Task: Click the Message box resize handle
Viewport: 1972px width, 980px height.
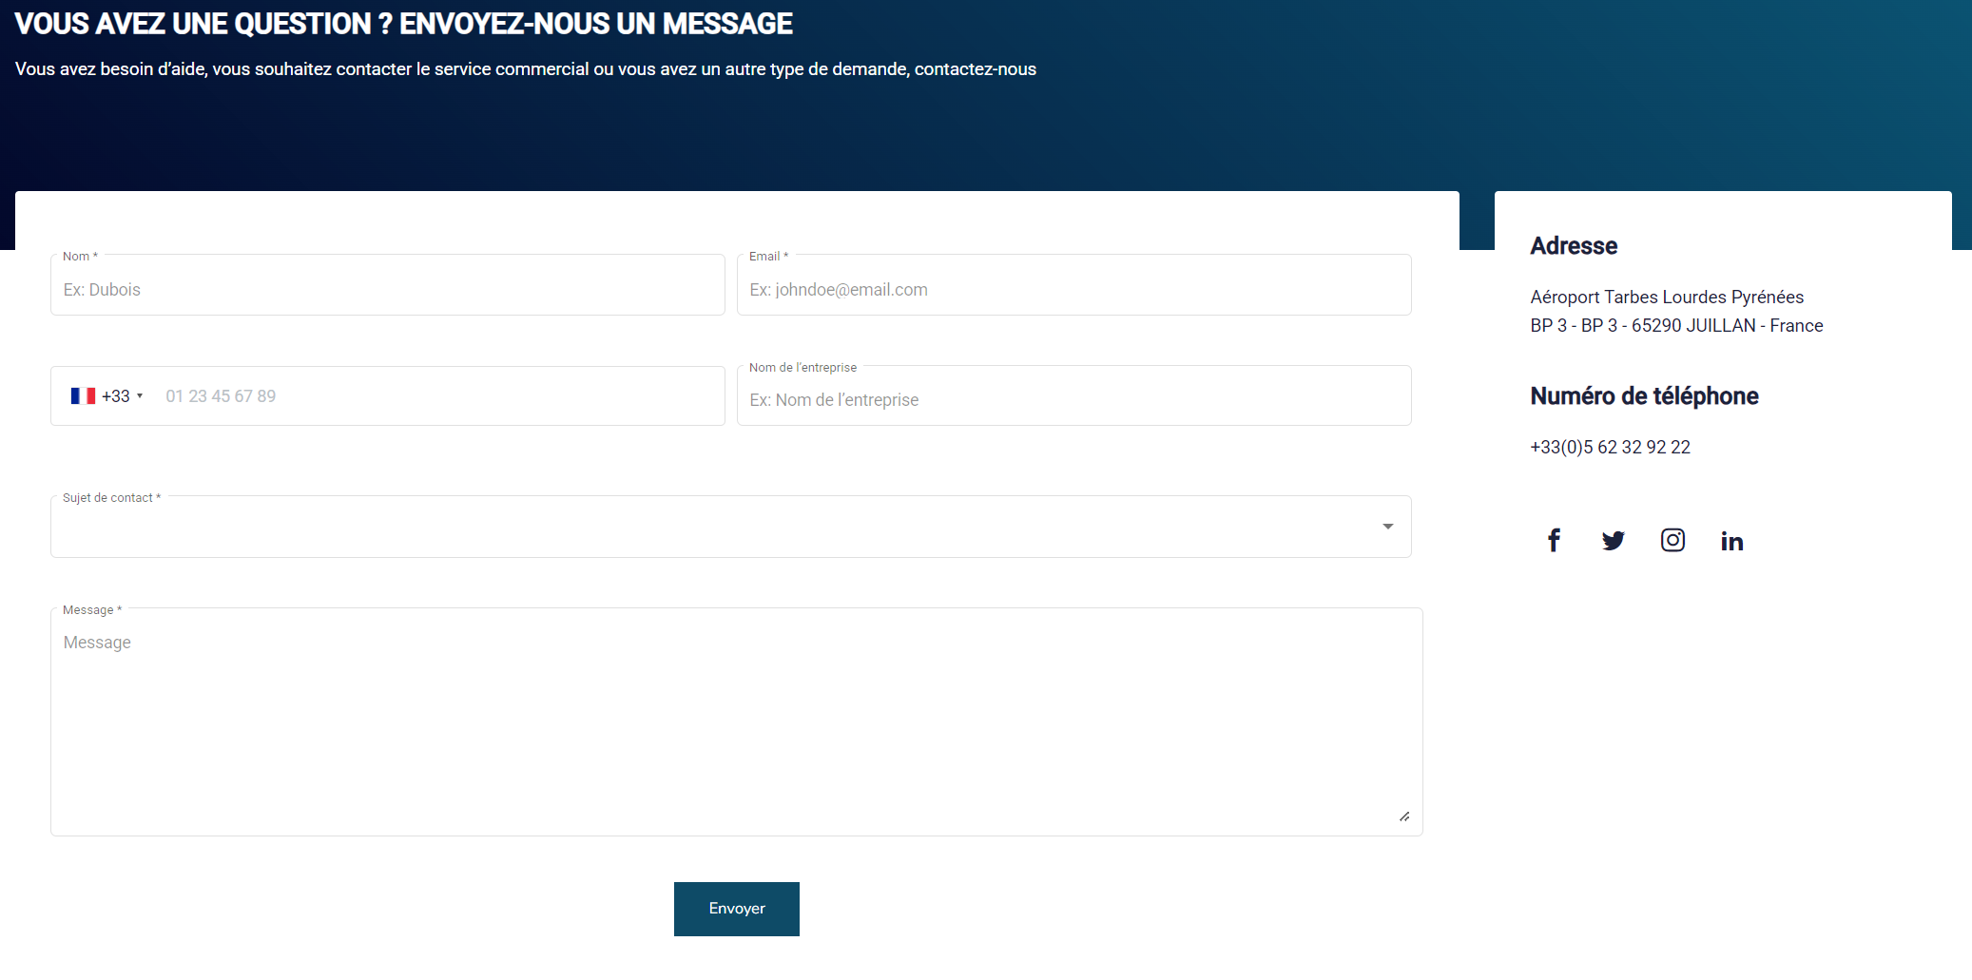Action: [1404, 817]
